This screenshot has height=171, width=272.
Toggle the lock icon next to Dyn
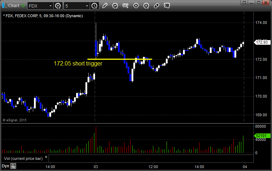pyautogui.click(x=13, y=166)
